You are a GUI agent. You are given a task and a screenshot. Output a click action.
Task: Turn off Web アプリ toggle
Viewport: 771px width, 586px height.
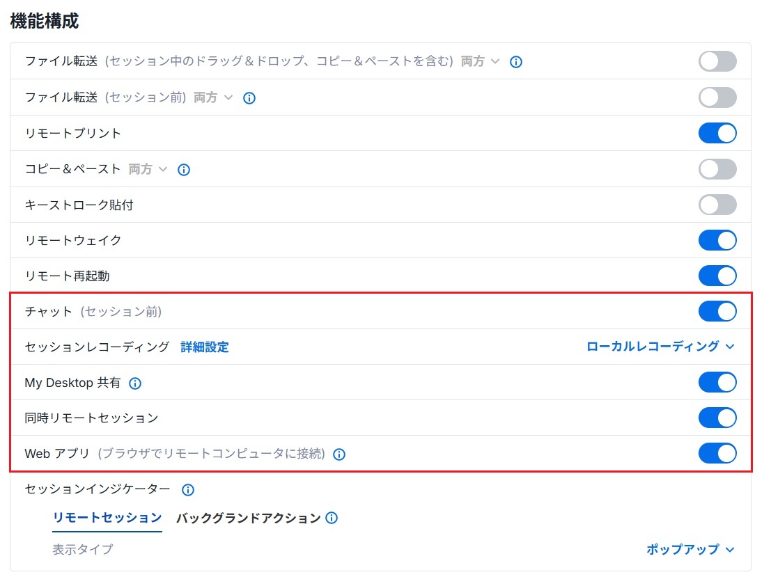[717, 453]
